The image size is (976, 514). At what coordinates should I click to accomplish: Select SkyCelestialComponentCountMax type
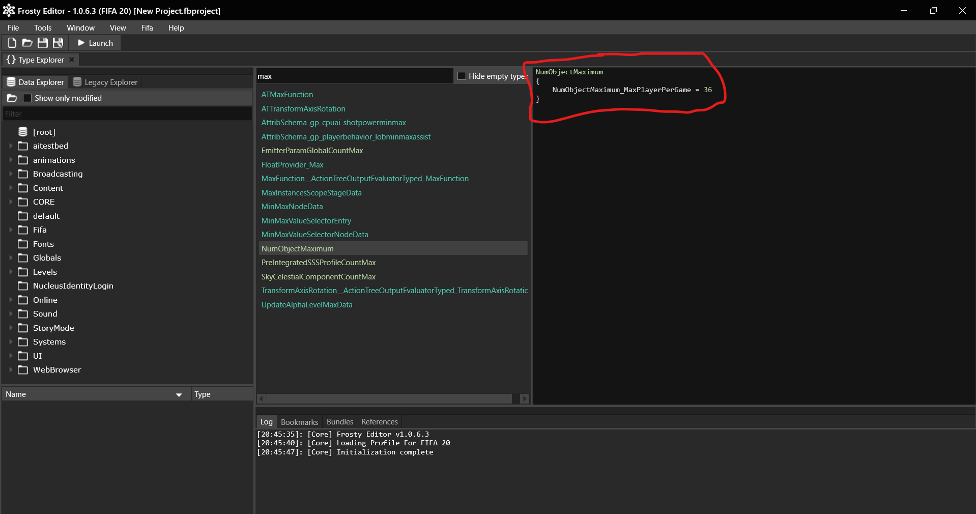coord(318,277)
